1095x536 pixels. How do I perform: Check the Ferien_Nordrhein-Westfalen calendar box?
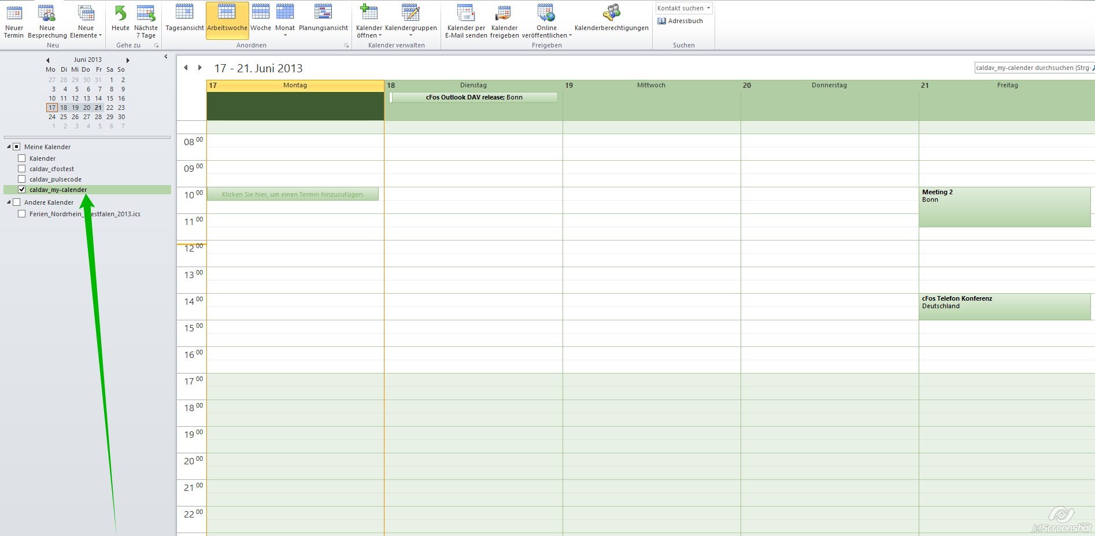click(22, 214)
